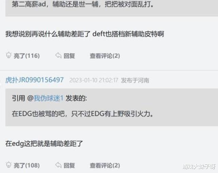Open the mentioned user @我伪球迷1

click(x=45, y=98)
